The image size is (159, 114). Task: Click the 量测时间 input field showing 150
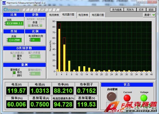click(x=35, y=74)
